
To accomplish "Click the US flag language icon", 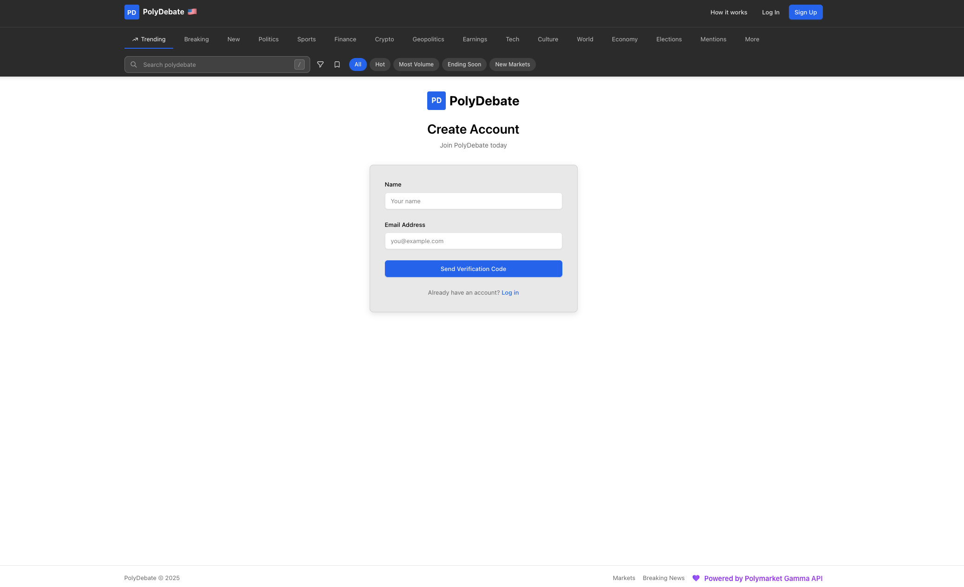I will (192, 12).
